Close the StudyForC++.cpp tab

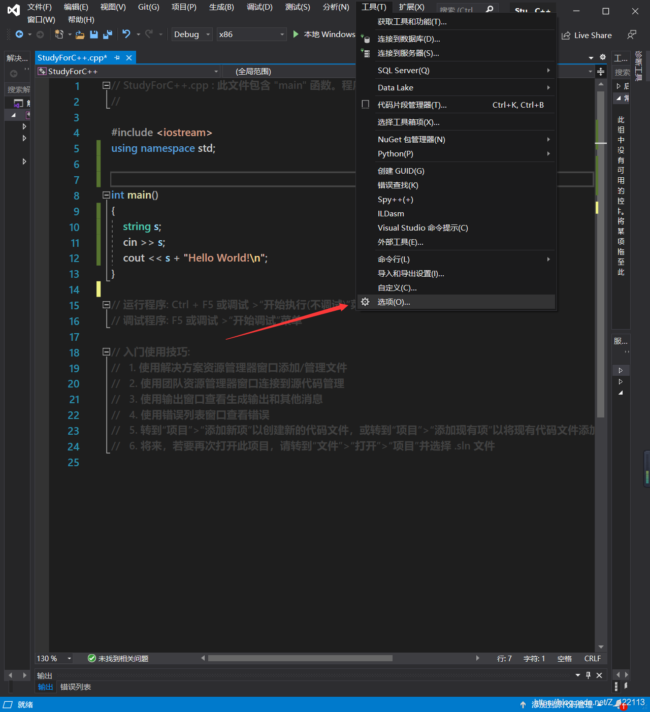129,58
